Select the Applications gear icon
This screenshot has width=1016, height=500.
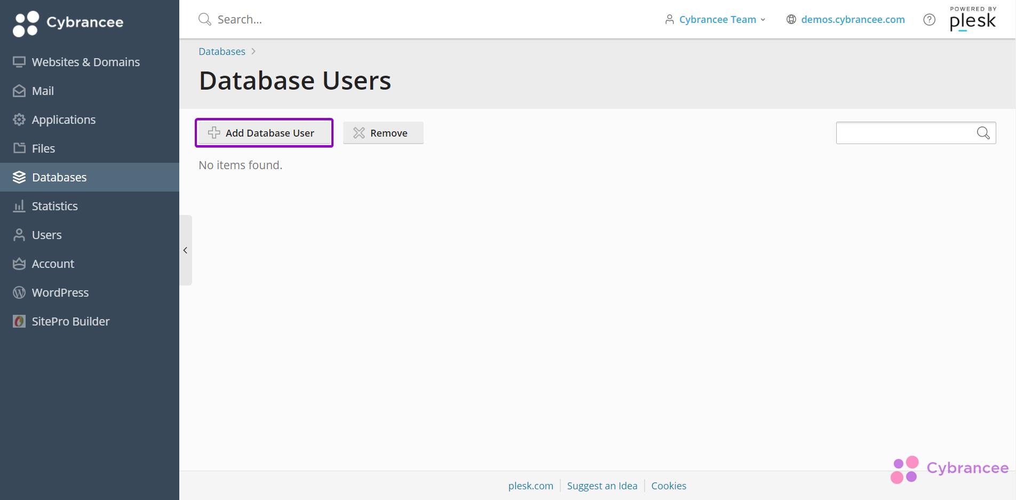pos(19,120)
